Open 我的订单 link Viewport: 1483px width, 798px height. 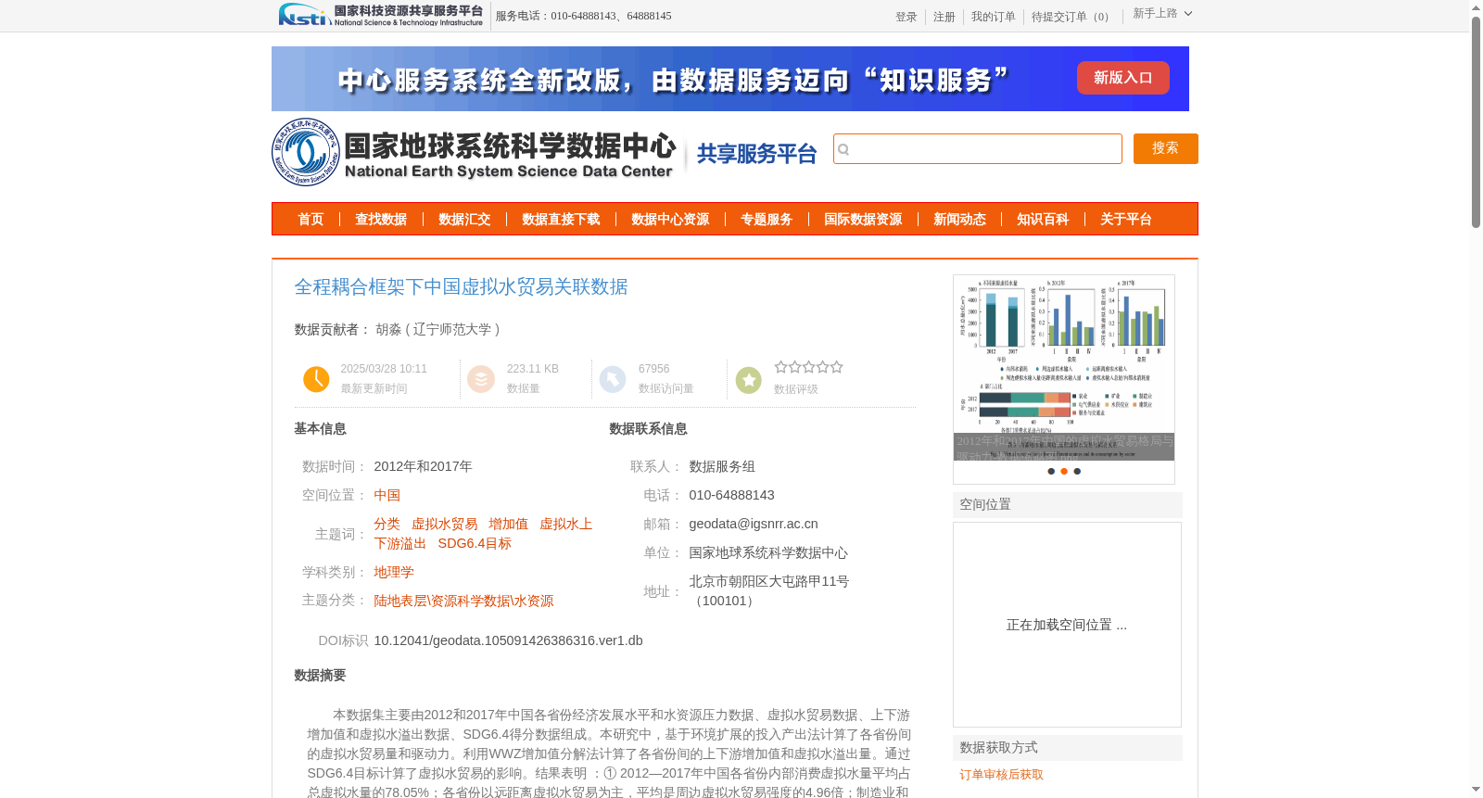[994, 17]
